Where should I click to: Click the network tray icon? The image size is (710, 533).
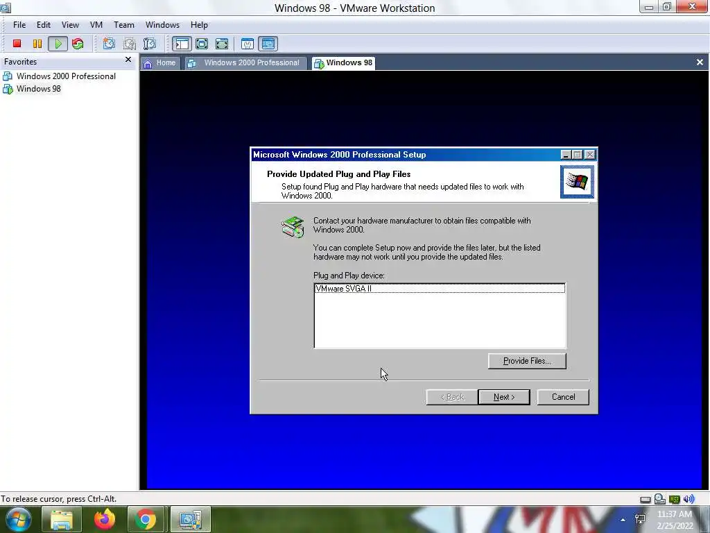pos(640,519)
